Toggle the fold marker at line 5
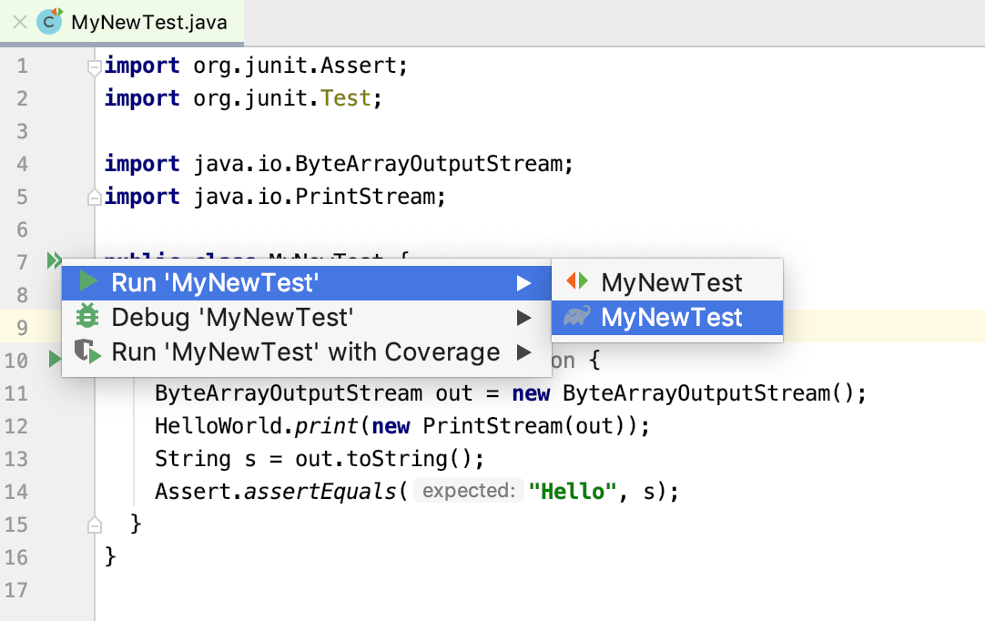Viewport: 985px width, 621px height. [93, 197]
